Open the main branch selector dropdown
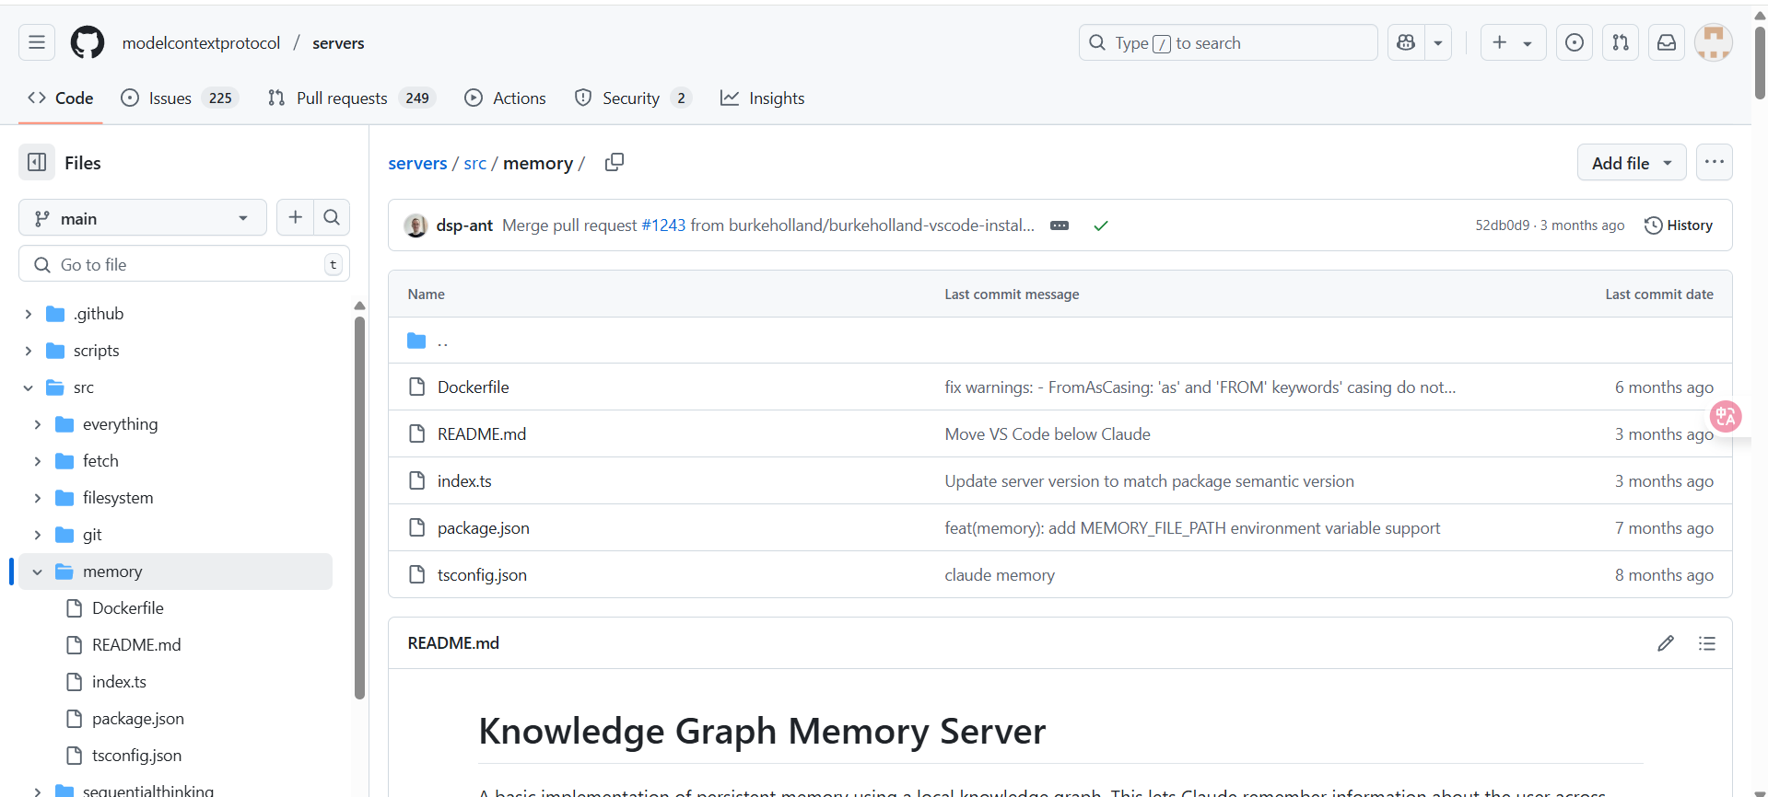Viewport: 1768px width, 797px height. click(143, 218)
